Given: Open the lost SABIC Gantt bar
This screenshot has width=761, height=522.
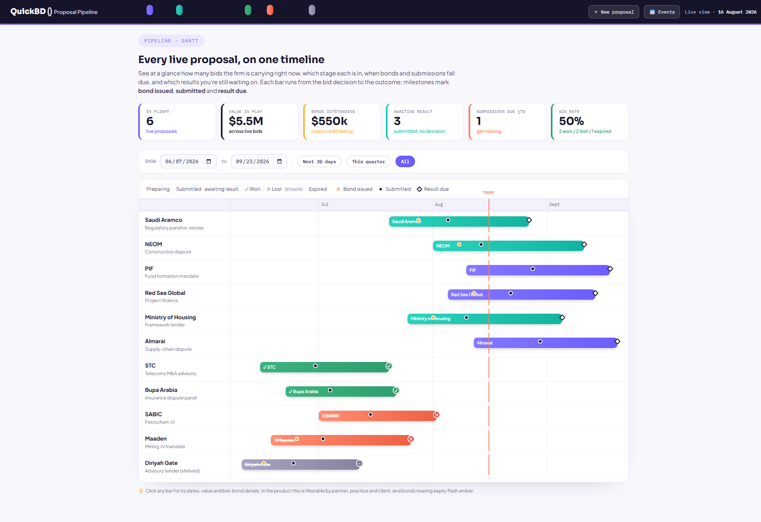Looking at the screenshot, I should [x=378, y=416].
